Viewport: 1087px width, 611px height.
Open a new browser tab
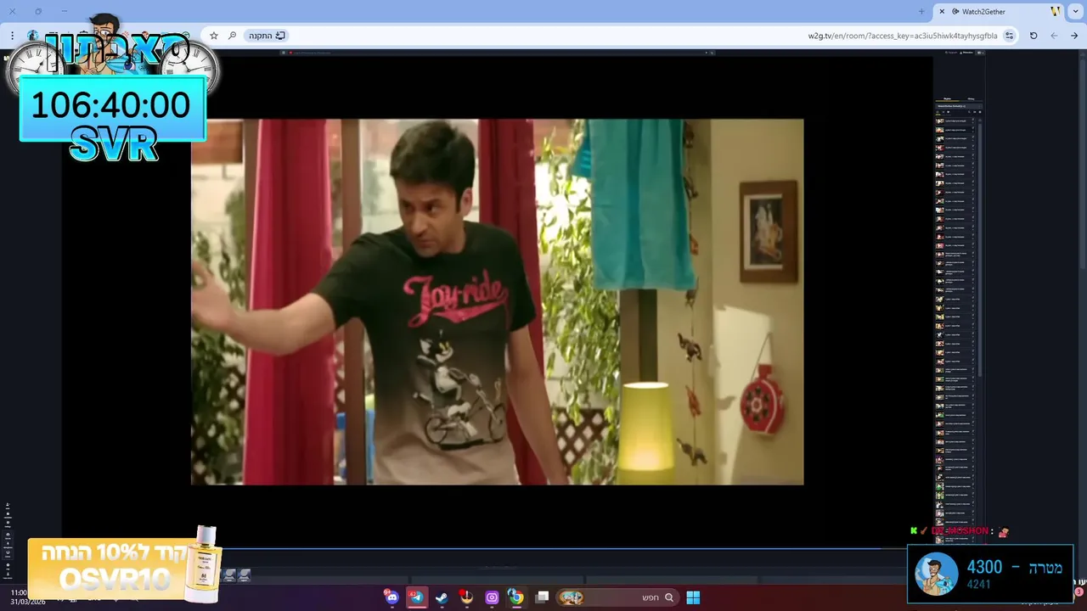click(x=921, y=12)
